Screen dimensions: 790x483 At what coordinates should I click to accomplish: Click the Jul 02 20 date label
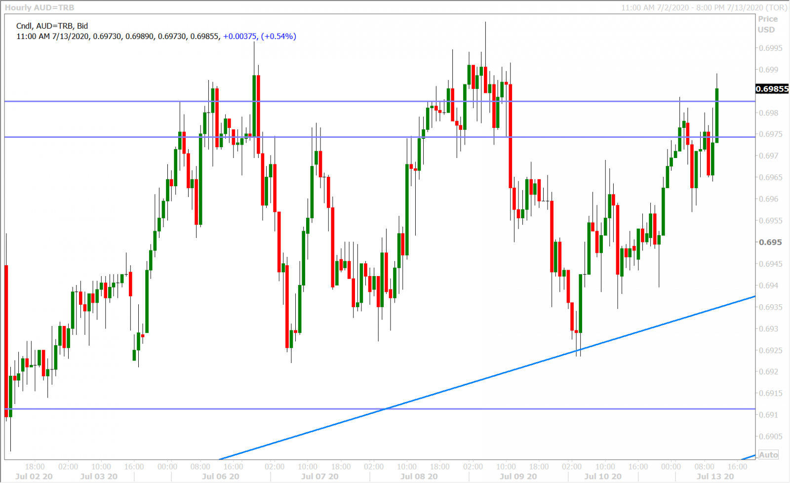pyautogui.click(x=34, y=477)
